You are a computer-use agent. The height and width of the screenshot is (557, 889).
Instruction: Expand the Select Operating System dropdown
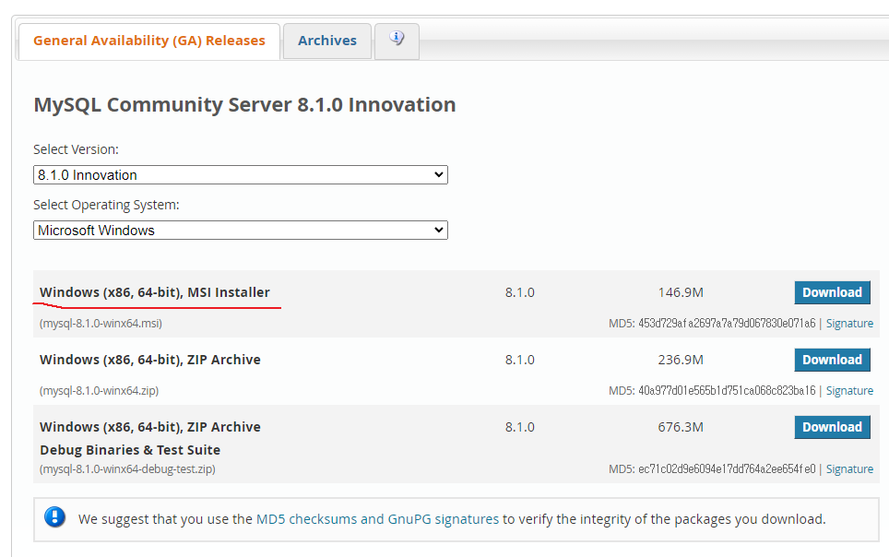coord(241,231)
